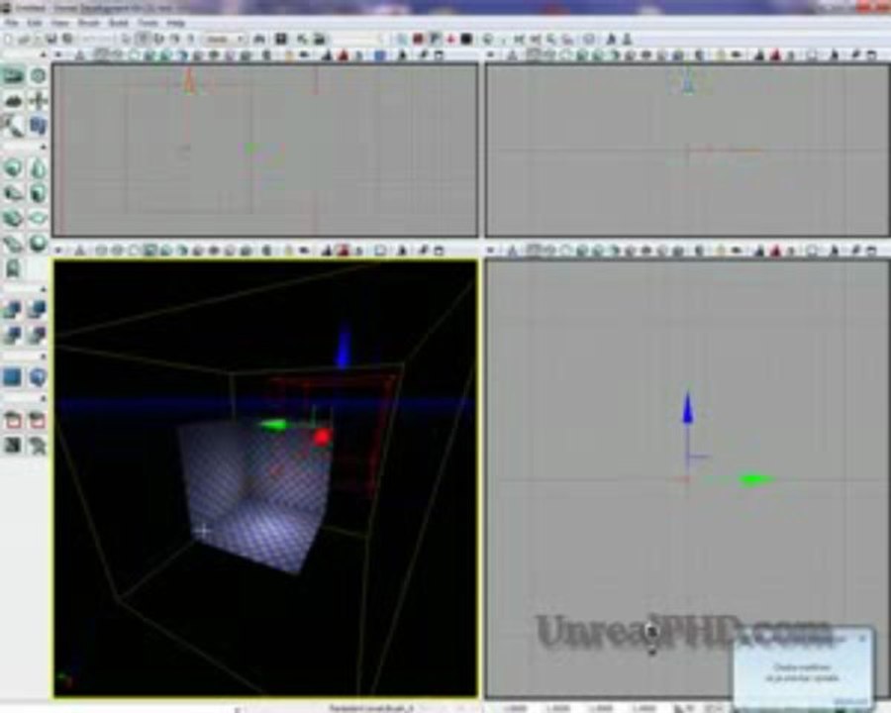Open the Edit menu
The image size is (891, 713).
tap(35, 24)
